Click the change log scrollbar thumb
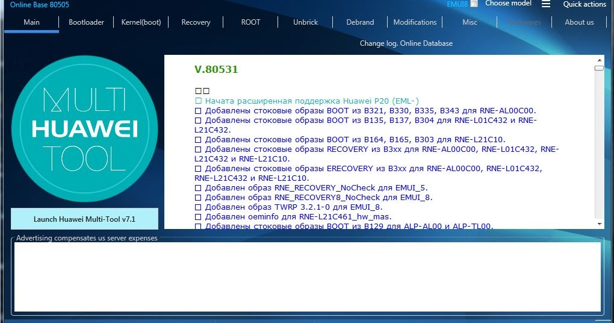This screenshot has height=323, width=614. (599, 68)
